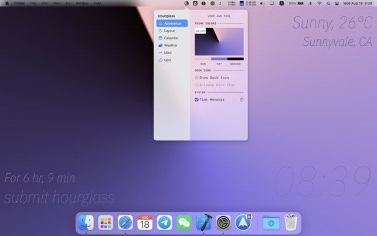The image size is (377, 236).
Task: Launch Telegram from the Dock
Action: point(165,222)
